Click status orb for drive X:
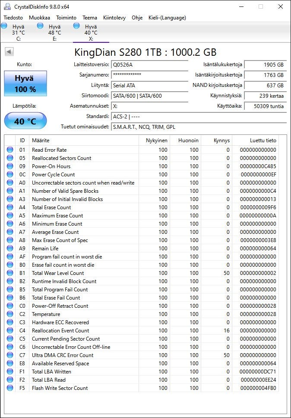Image resolution: width=291 pixels, height=418 pixels. (76, 26)
